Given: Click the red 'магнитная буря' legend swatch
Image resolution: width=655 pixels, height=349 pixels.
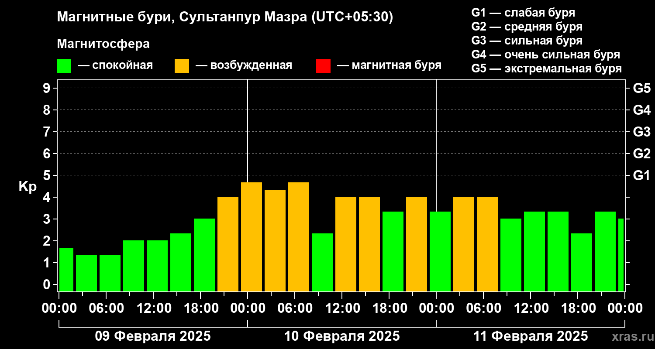Looking at the screenshot, I should (323, 66).
